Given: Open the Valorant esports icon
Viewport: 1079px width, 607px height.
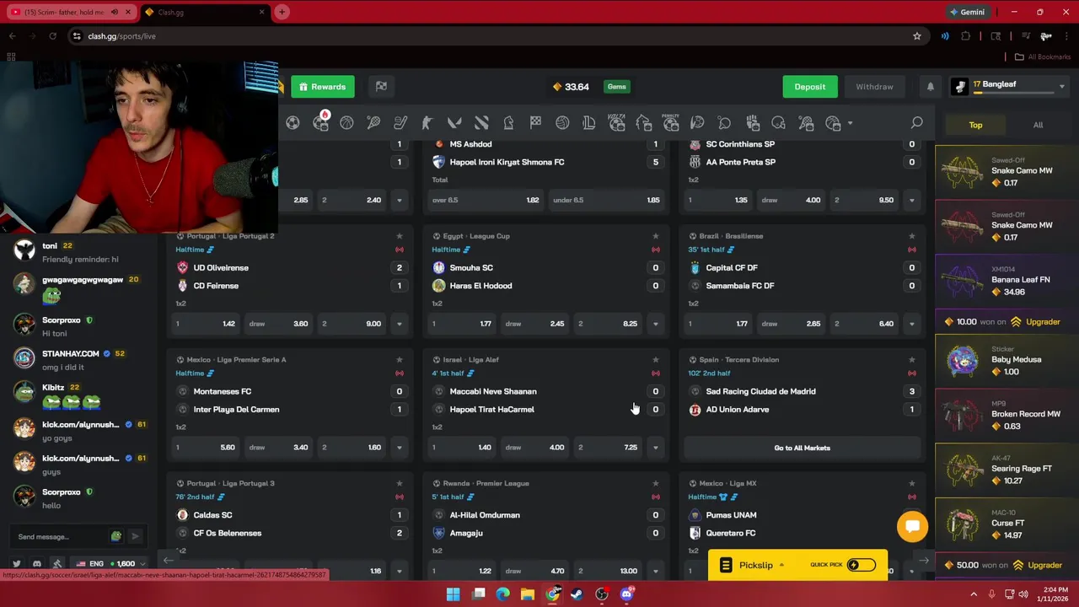Looking at the screenshot, I should 454,123.
